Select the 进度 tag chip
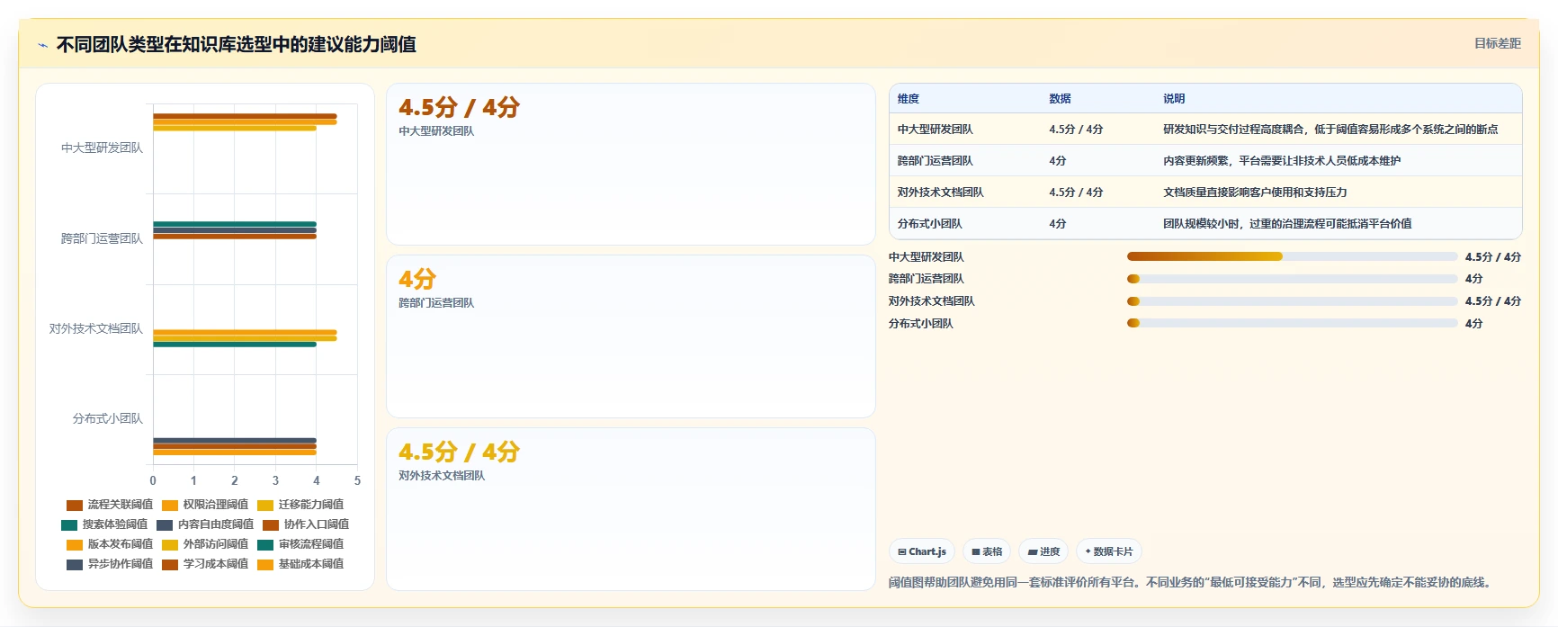The image size is (1558, 627). 1043,551
